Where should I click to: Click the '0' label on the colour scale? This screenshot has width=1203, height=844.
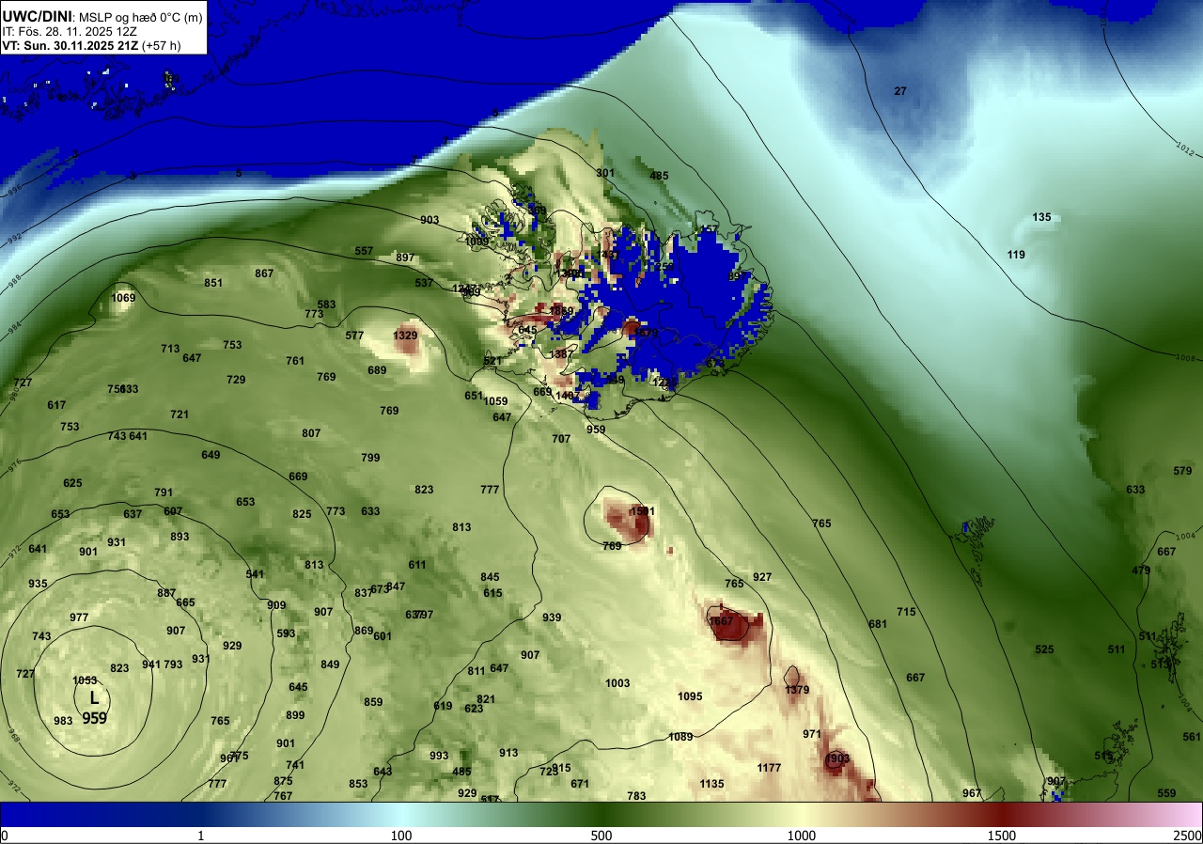(x=4, y=836)
